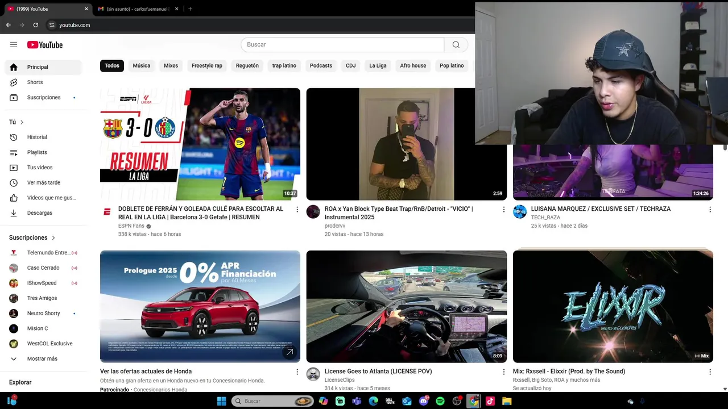Open IShowSpeed channel subscription
Screen dimensions: 728x409
pyautogui.click(x=43, y=283)
